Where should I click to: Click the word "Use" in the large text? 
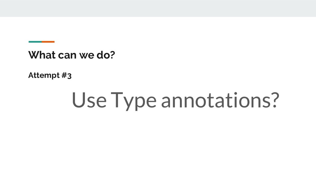pos(89,100)
